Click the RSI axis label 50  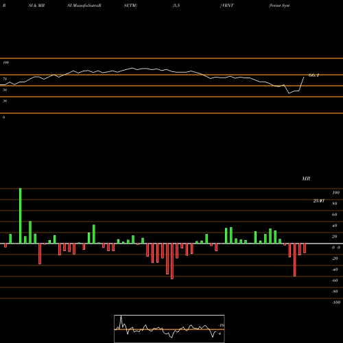5,90
